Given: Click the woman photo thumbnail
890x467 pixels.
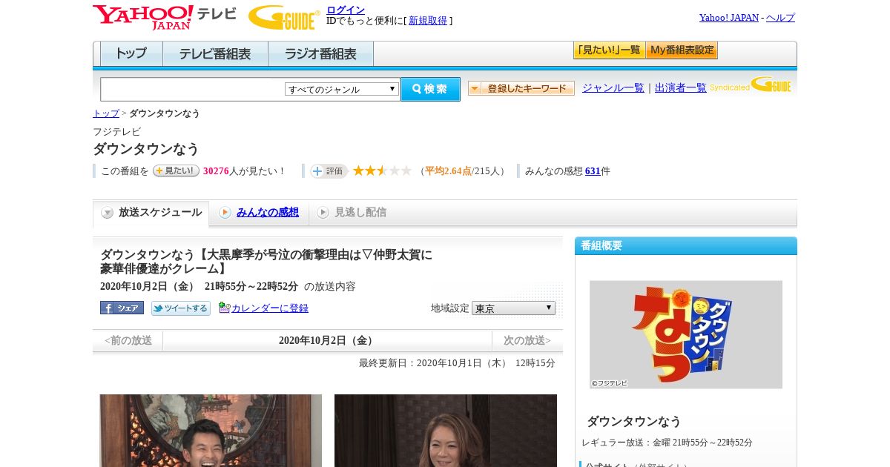Looking at the screenshot, I should (x=446, y=431).
